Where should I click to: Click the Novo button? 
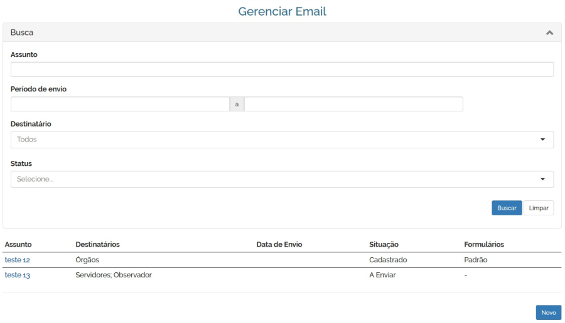pos(549,312)
